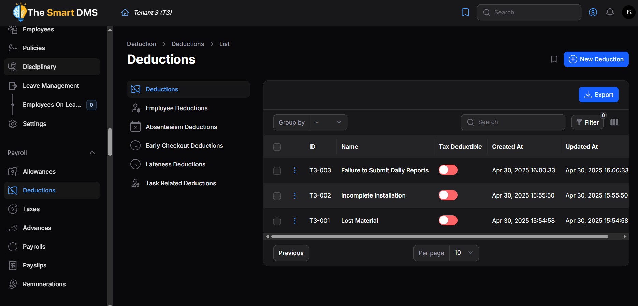Click the blue bookmark icon in top bar
The width and height of the screenshot is (638, 306).
[x=465, y=12]
